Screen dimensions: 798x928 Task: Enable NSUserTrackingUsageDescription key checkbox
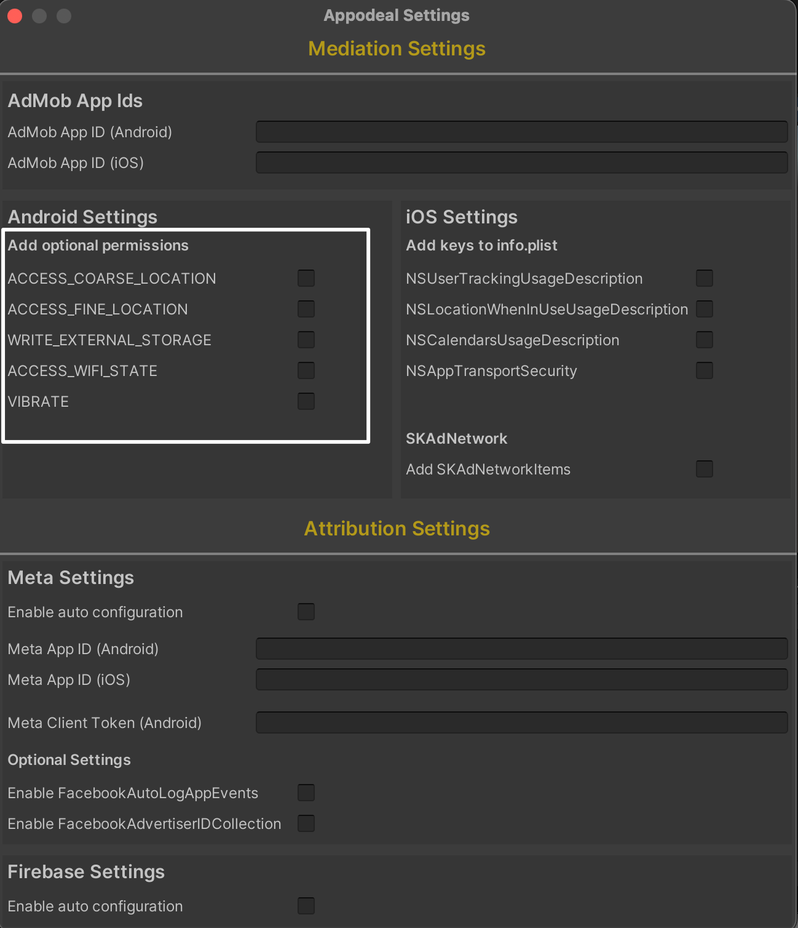[704, 278]
